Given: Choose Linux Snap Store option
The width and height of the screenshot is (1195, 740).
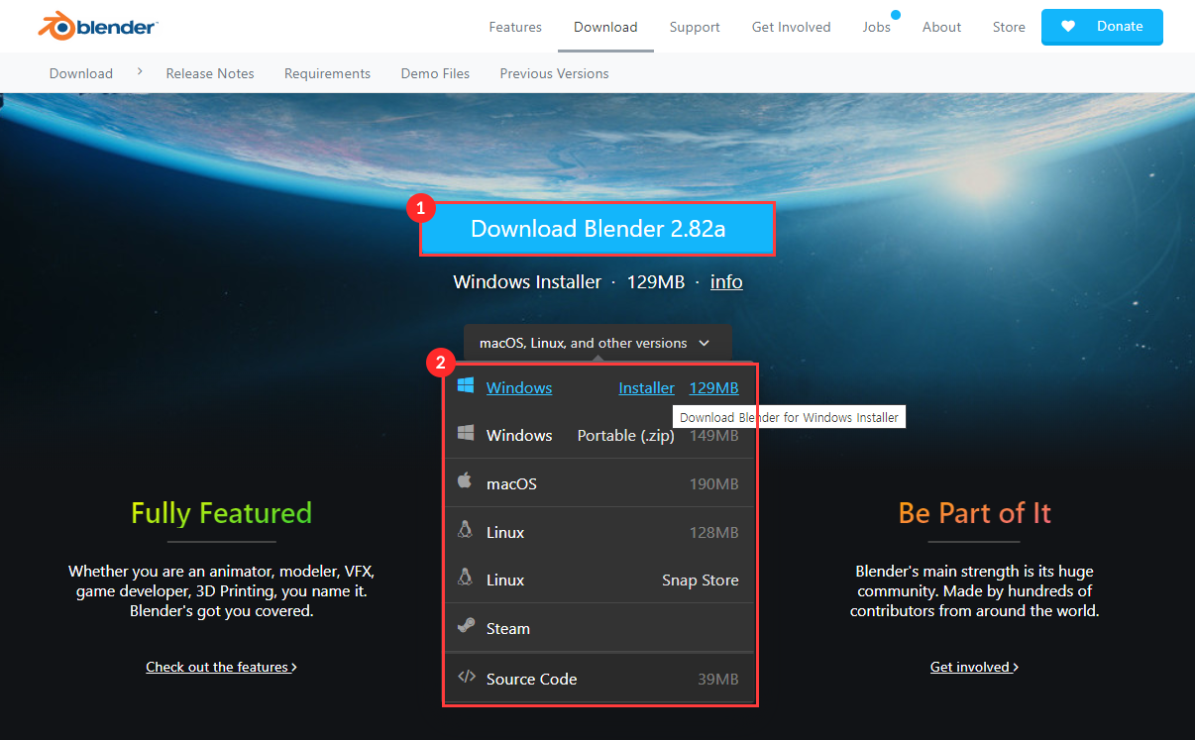Looking at the screenshot, I should point(598,580).
